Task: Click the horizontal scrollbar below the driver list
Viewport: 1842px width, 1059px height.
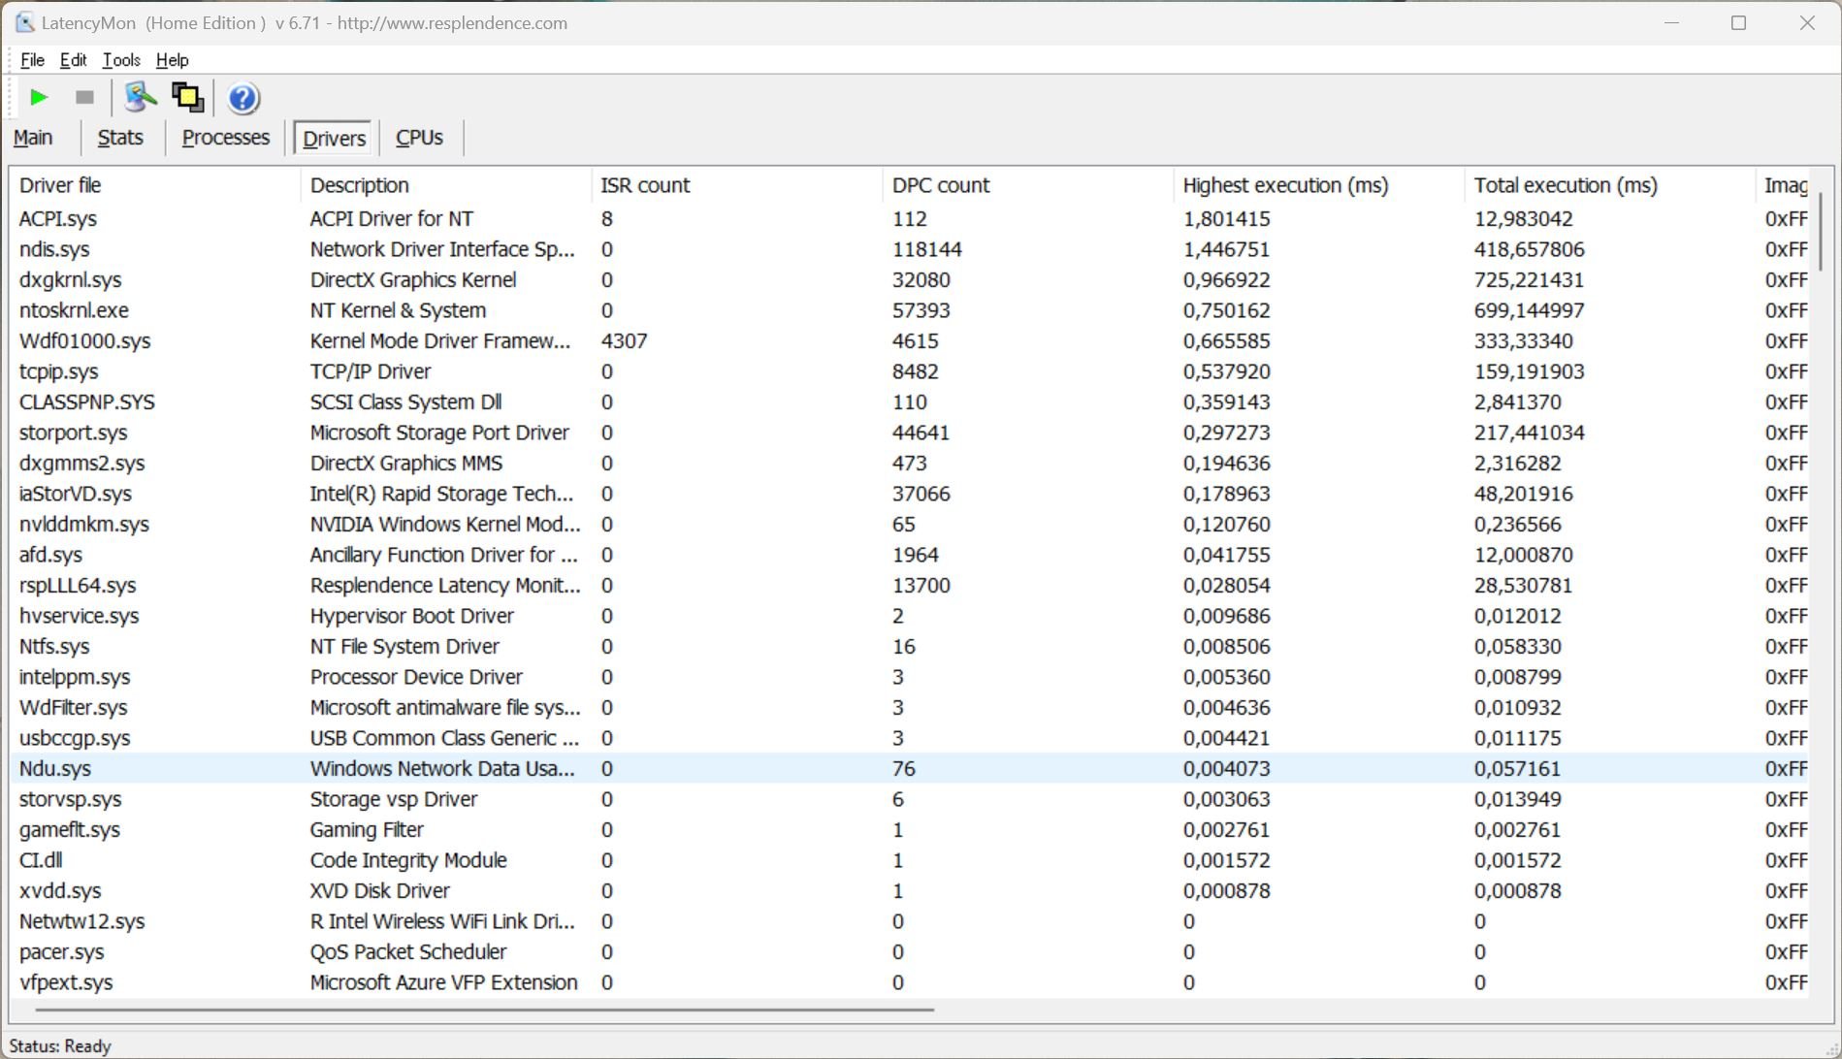Action: tap(485, 1010)
